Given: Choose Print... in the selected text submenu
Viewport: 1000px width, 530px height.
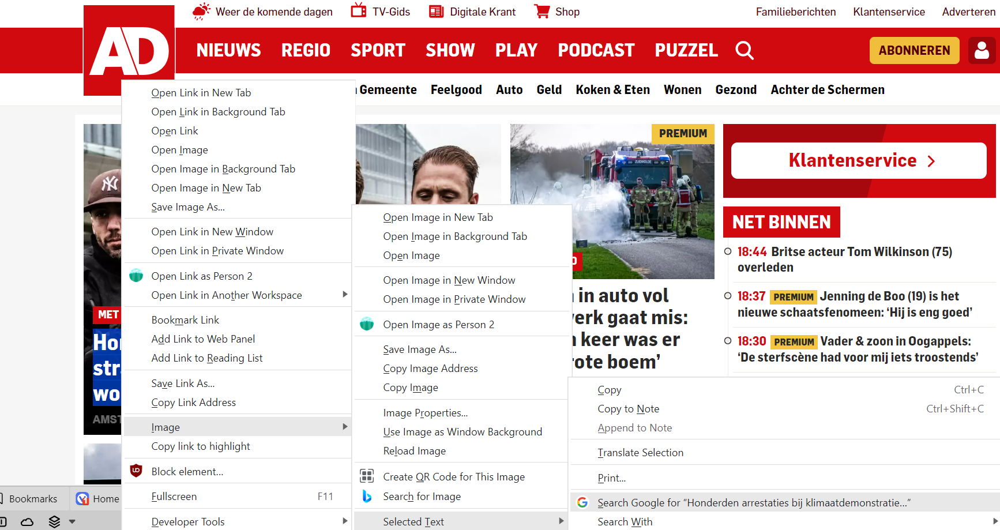Looking at the screenshot, I should (785, 478).
